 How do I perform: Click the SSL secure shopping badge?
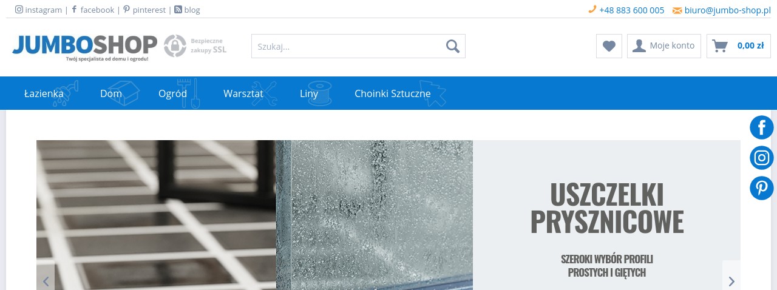[x=195, y=46]
